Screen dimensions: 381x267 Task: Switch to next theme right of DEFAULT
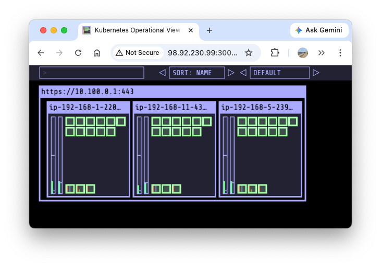click(316, 73)
